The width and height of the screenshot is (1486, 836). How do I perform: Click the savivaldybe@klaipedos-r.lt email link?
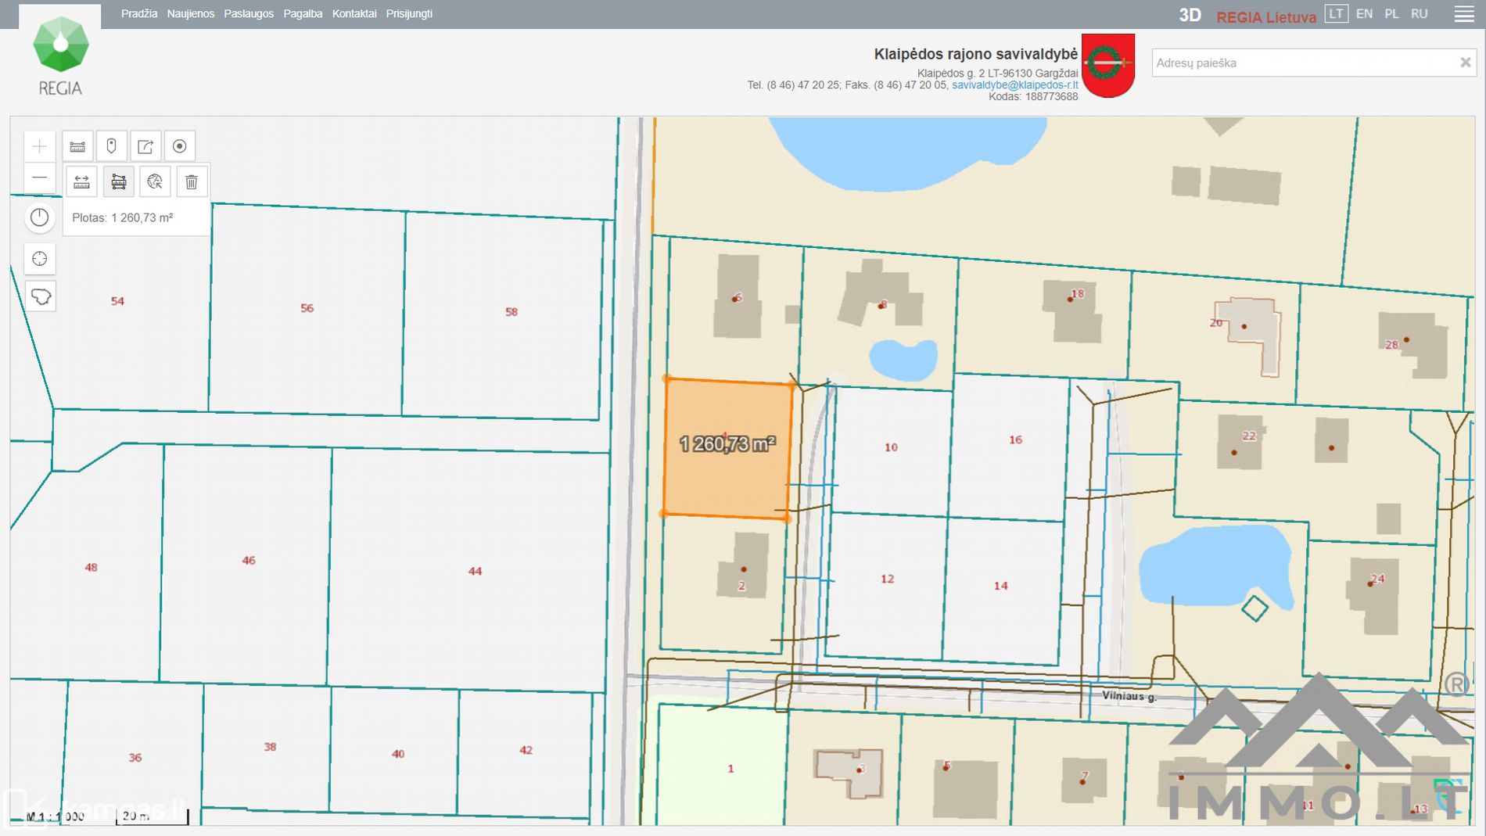tap(1014, 85)
